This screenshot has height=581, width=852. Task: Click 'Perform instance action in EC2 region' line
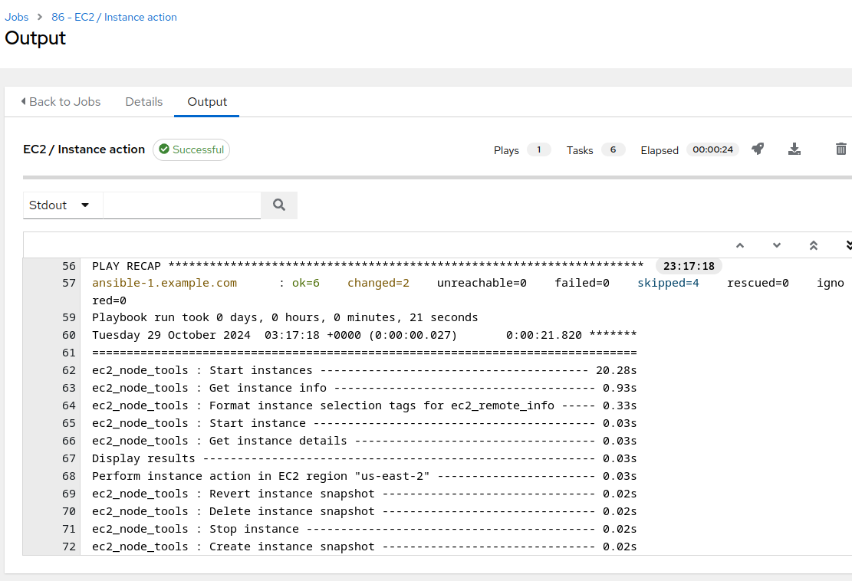click(364, 476)
